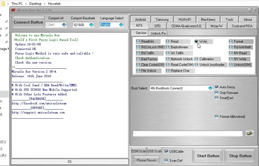Screen dimensions: 259x166
Task: Click Hovatek in Explorer breadcrumb
Action: coord(54,4)
